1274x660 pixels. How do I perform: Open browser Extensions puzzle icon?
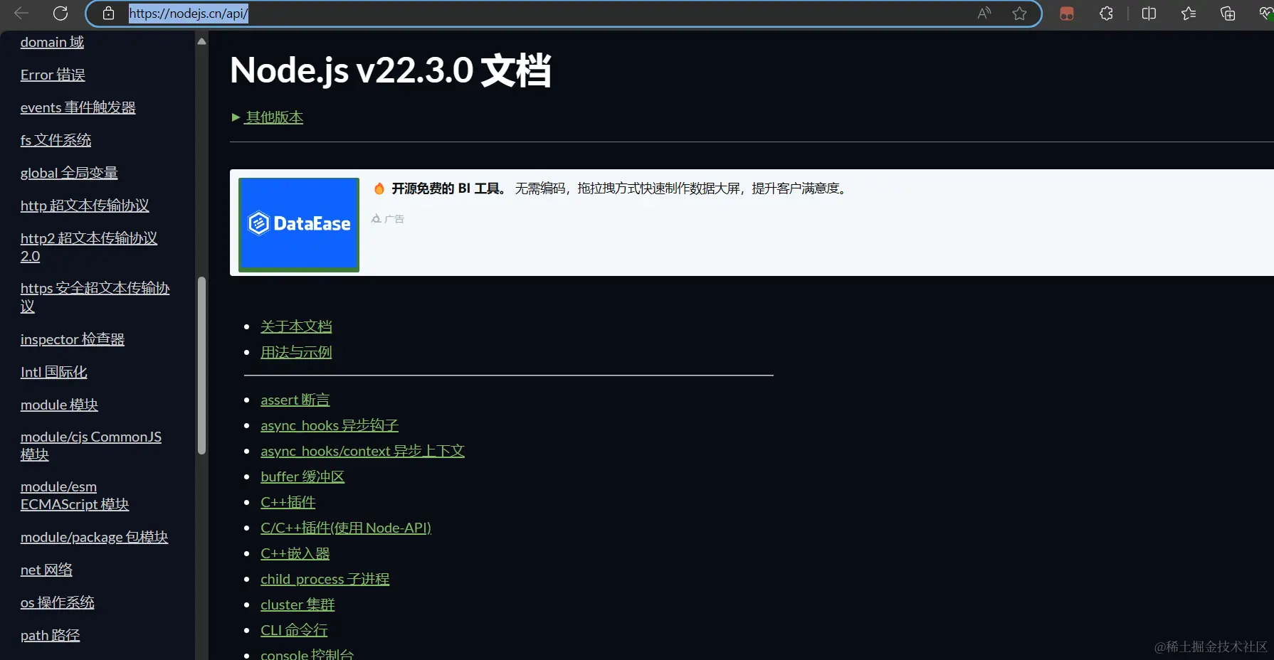pyautogui.click(x=1106, y=14)
